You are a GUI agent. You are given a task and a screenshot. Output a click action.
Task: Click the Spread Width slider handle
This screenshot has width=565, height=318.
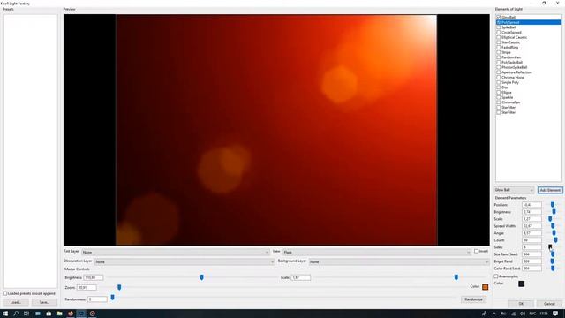click(x=553, y=226)
